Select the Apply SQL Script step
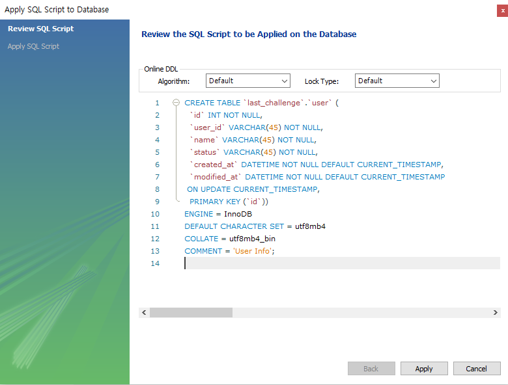Viewport: 508px width, 385px height. click(x=33, y=46)
